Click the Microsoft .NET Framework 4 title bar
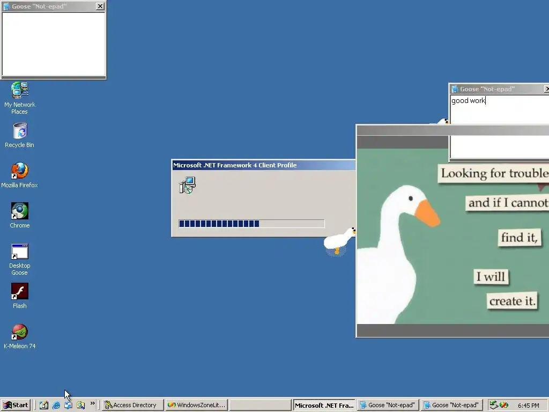549x412 pixels. [x=264, y=165]
